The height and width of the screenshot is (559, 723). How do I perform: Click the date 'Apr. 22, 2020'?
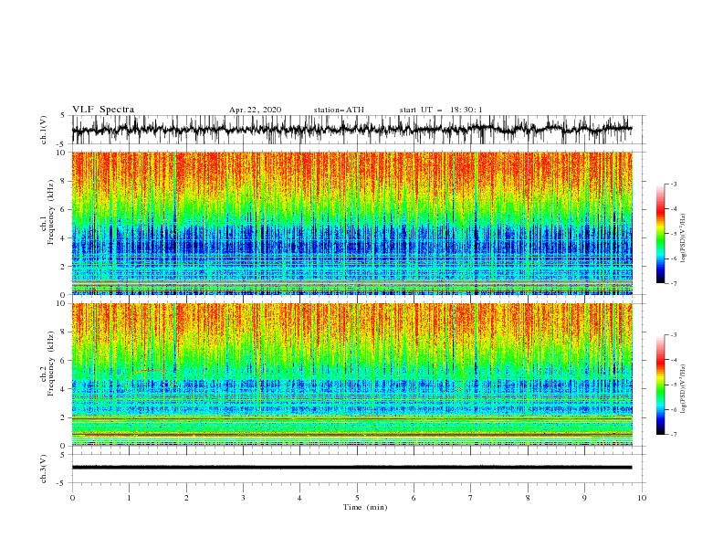click(255, 110)
